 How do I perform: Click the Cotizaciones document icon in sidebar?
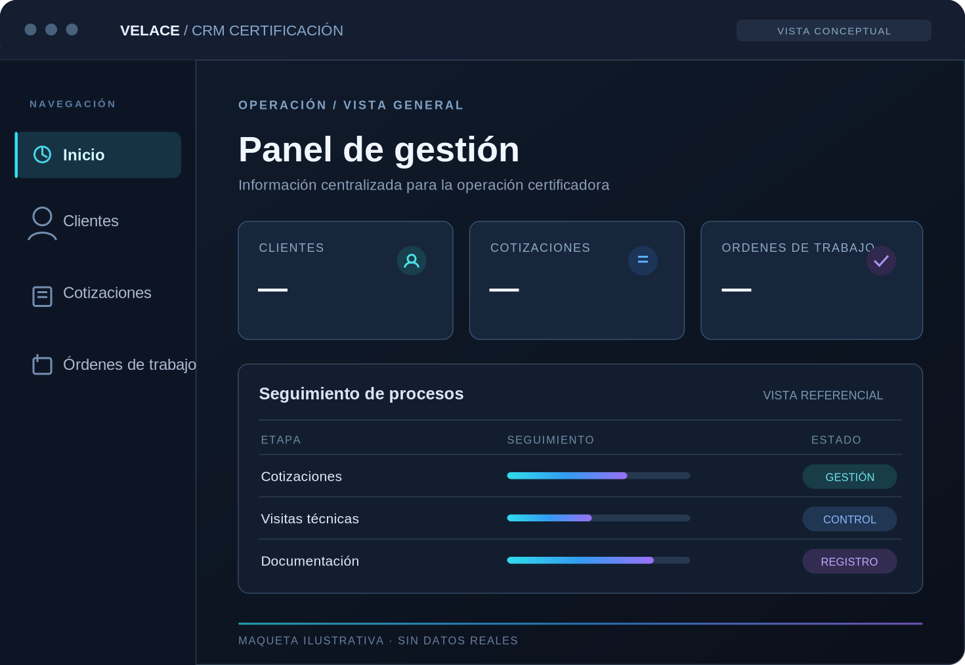[x=42, y=296]
